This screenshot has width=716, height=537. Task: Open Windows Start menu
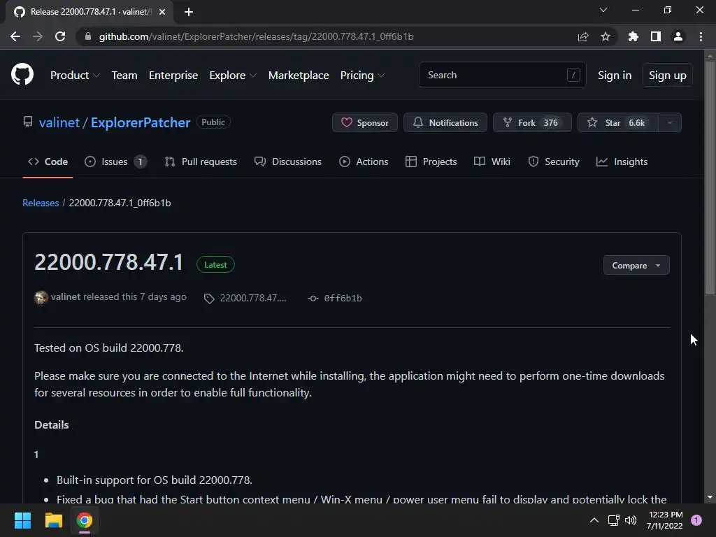[x=22, y=520]
